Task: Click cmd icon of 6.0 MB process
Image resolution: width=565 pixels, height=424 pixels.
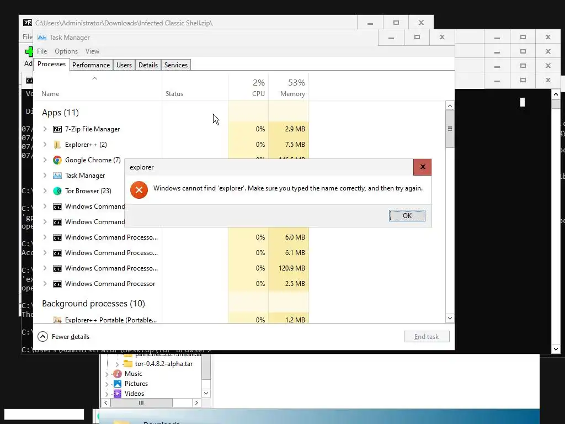Action: tap(57, 237)
